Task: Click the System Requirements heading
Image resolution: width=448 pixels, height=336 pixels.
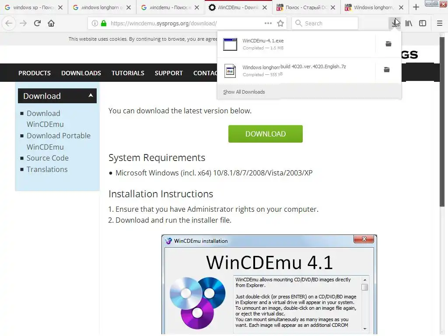Action: [x=157, y=157]
